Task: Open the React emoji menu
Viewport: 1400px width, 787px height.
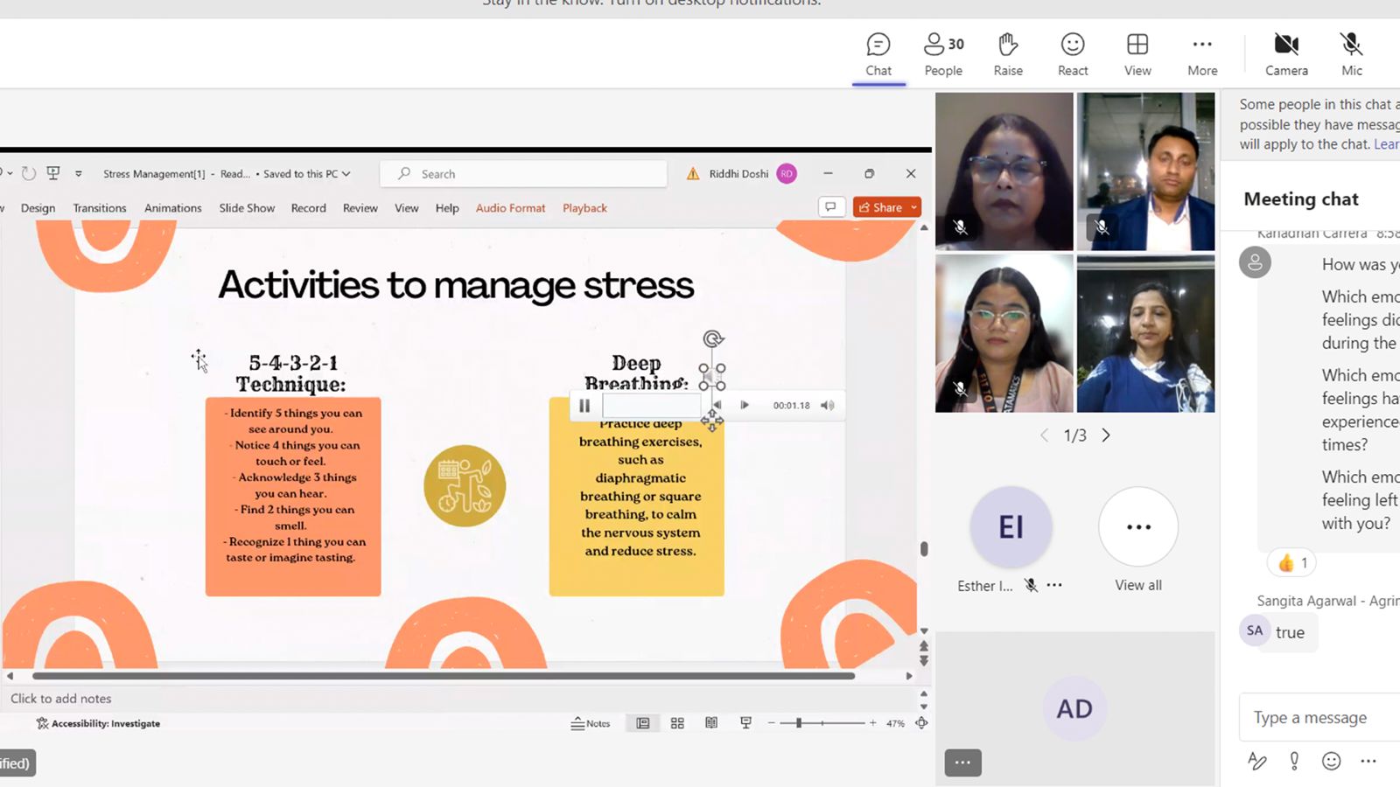Action: [1072, 54]
